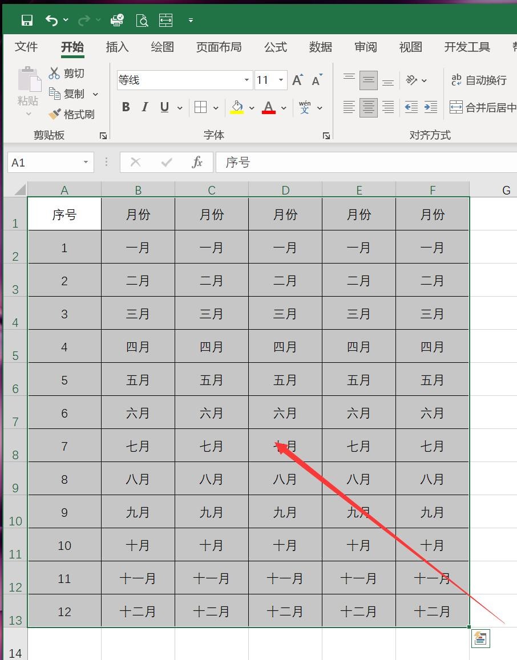The image size is (517, 660).
Task: Toggle bold formatting
Action: pyautogui.click(x=126, y=107)
